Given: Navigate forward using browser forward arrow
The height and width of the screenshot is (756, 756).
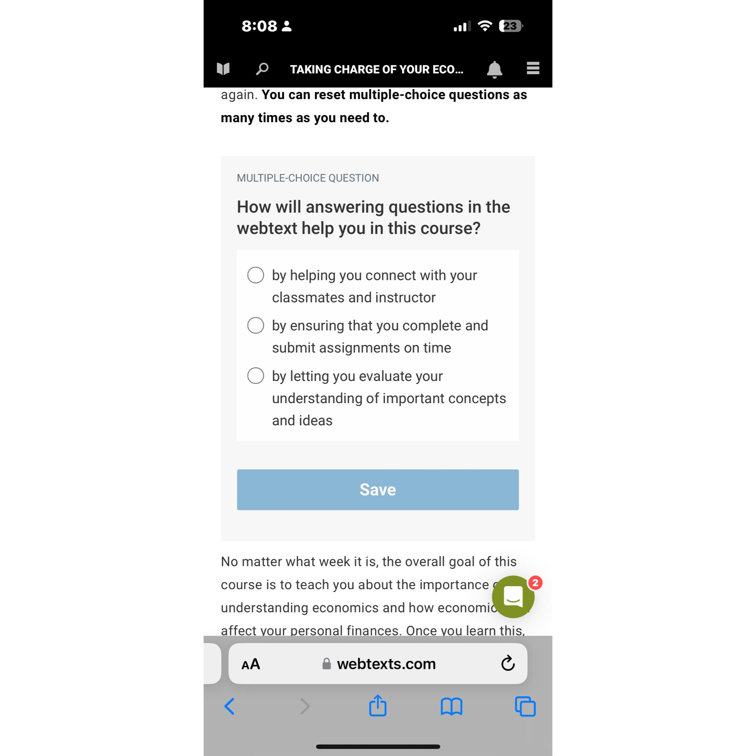Looking at the screenshot, I should (303, 708).
